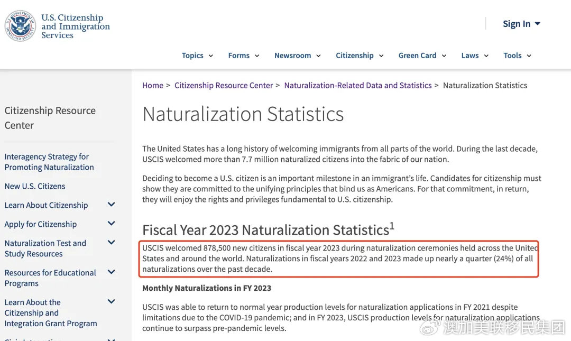Open the Apply for Citizenship sidebar link
This screenshot has width=571, height=341.
40,224
